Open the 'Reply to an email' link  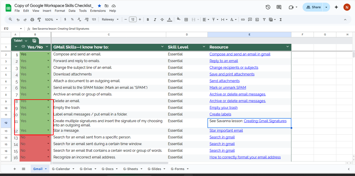[x=224, y=61]
